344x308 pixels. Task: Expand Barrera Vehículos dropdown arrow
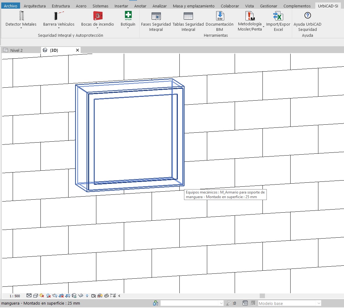point(59,28)
